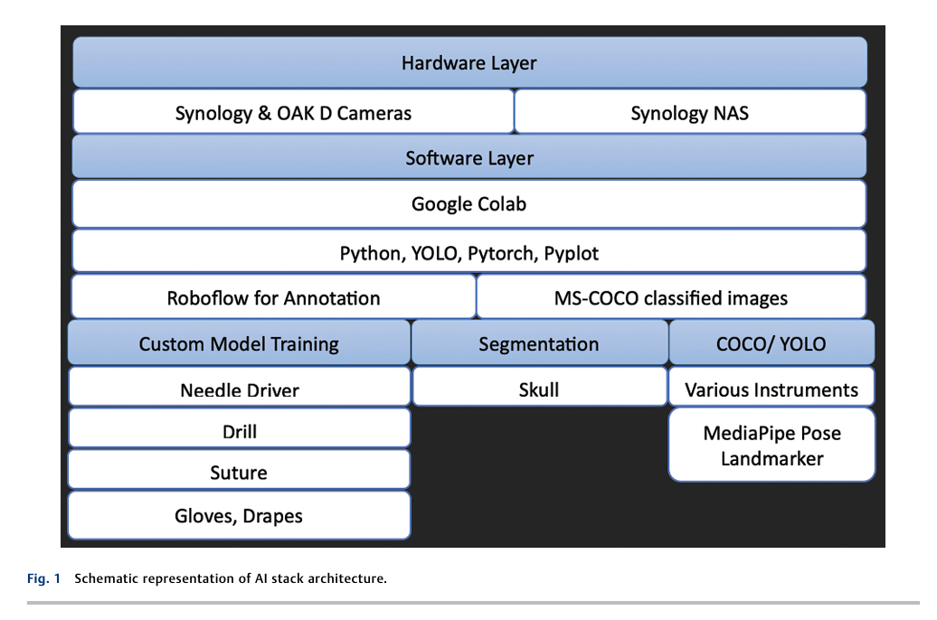Select the Roboflow for Annotation box
This screenshot has height=620, width=937.
[x=274, y=296]
